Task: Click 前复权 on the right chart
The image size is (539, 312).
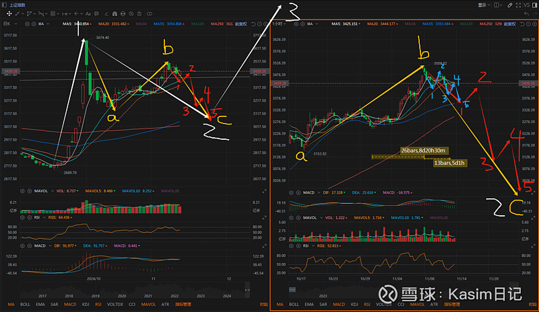Action: (510, 24)
